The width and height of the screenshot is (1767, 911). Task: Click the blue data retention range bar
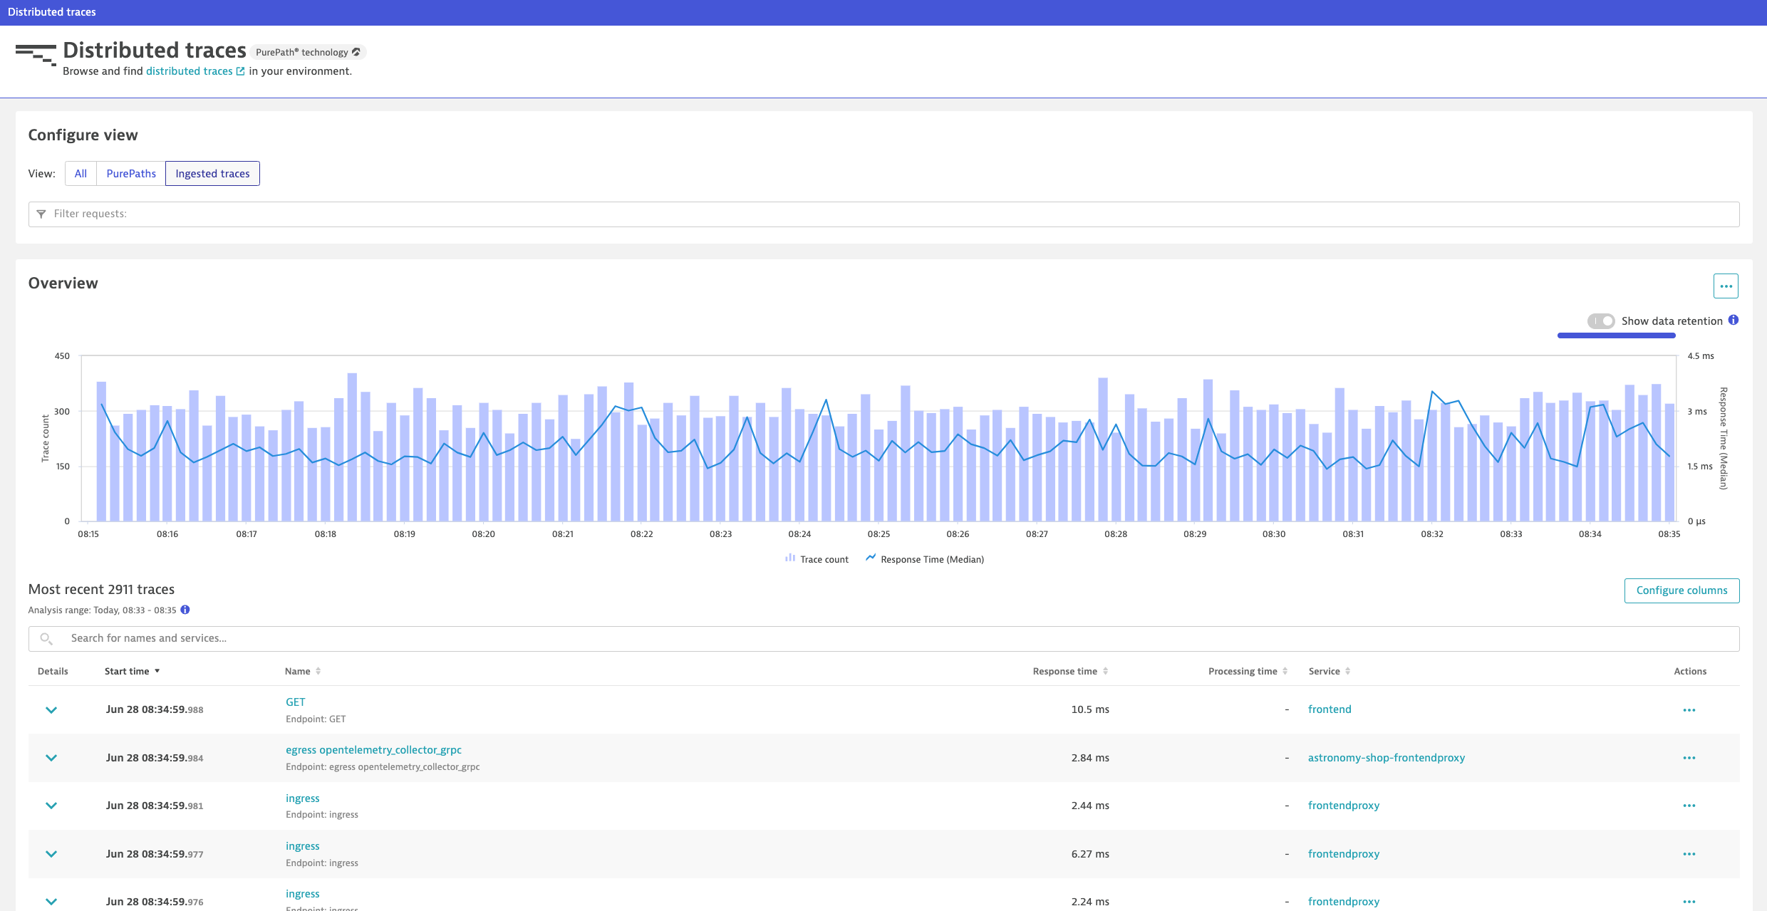(1617, 335)
